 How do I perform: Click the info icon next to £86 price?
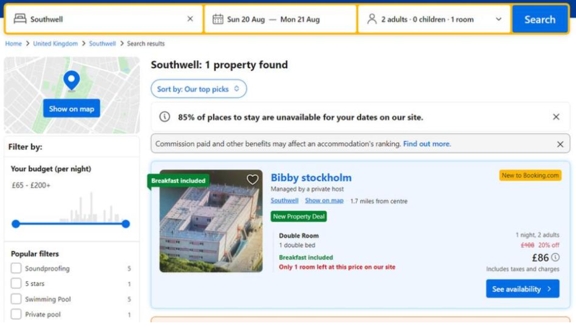tap(556, 257)
